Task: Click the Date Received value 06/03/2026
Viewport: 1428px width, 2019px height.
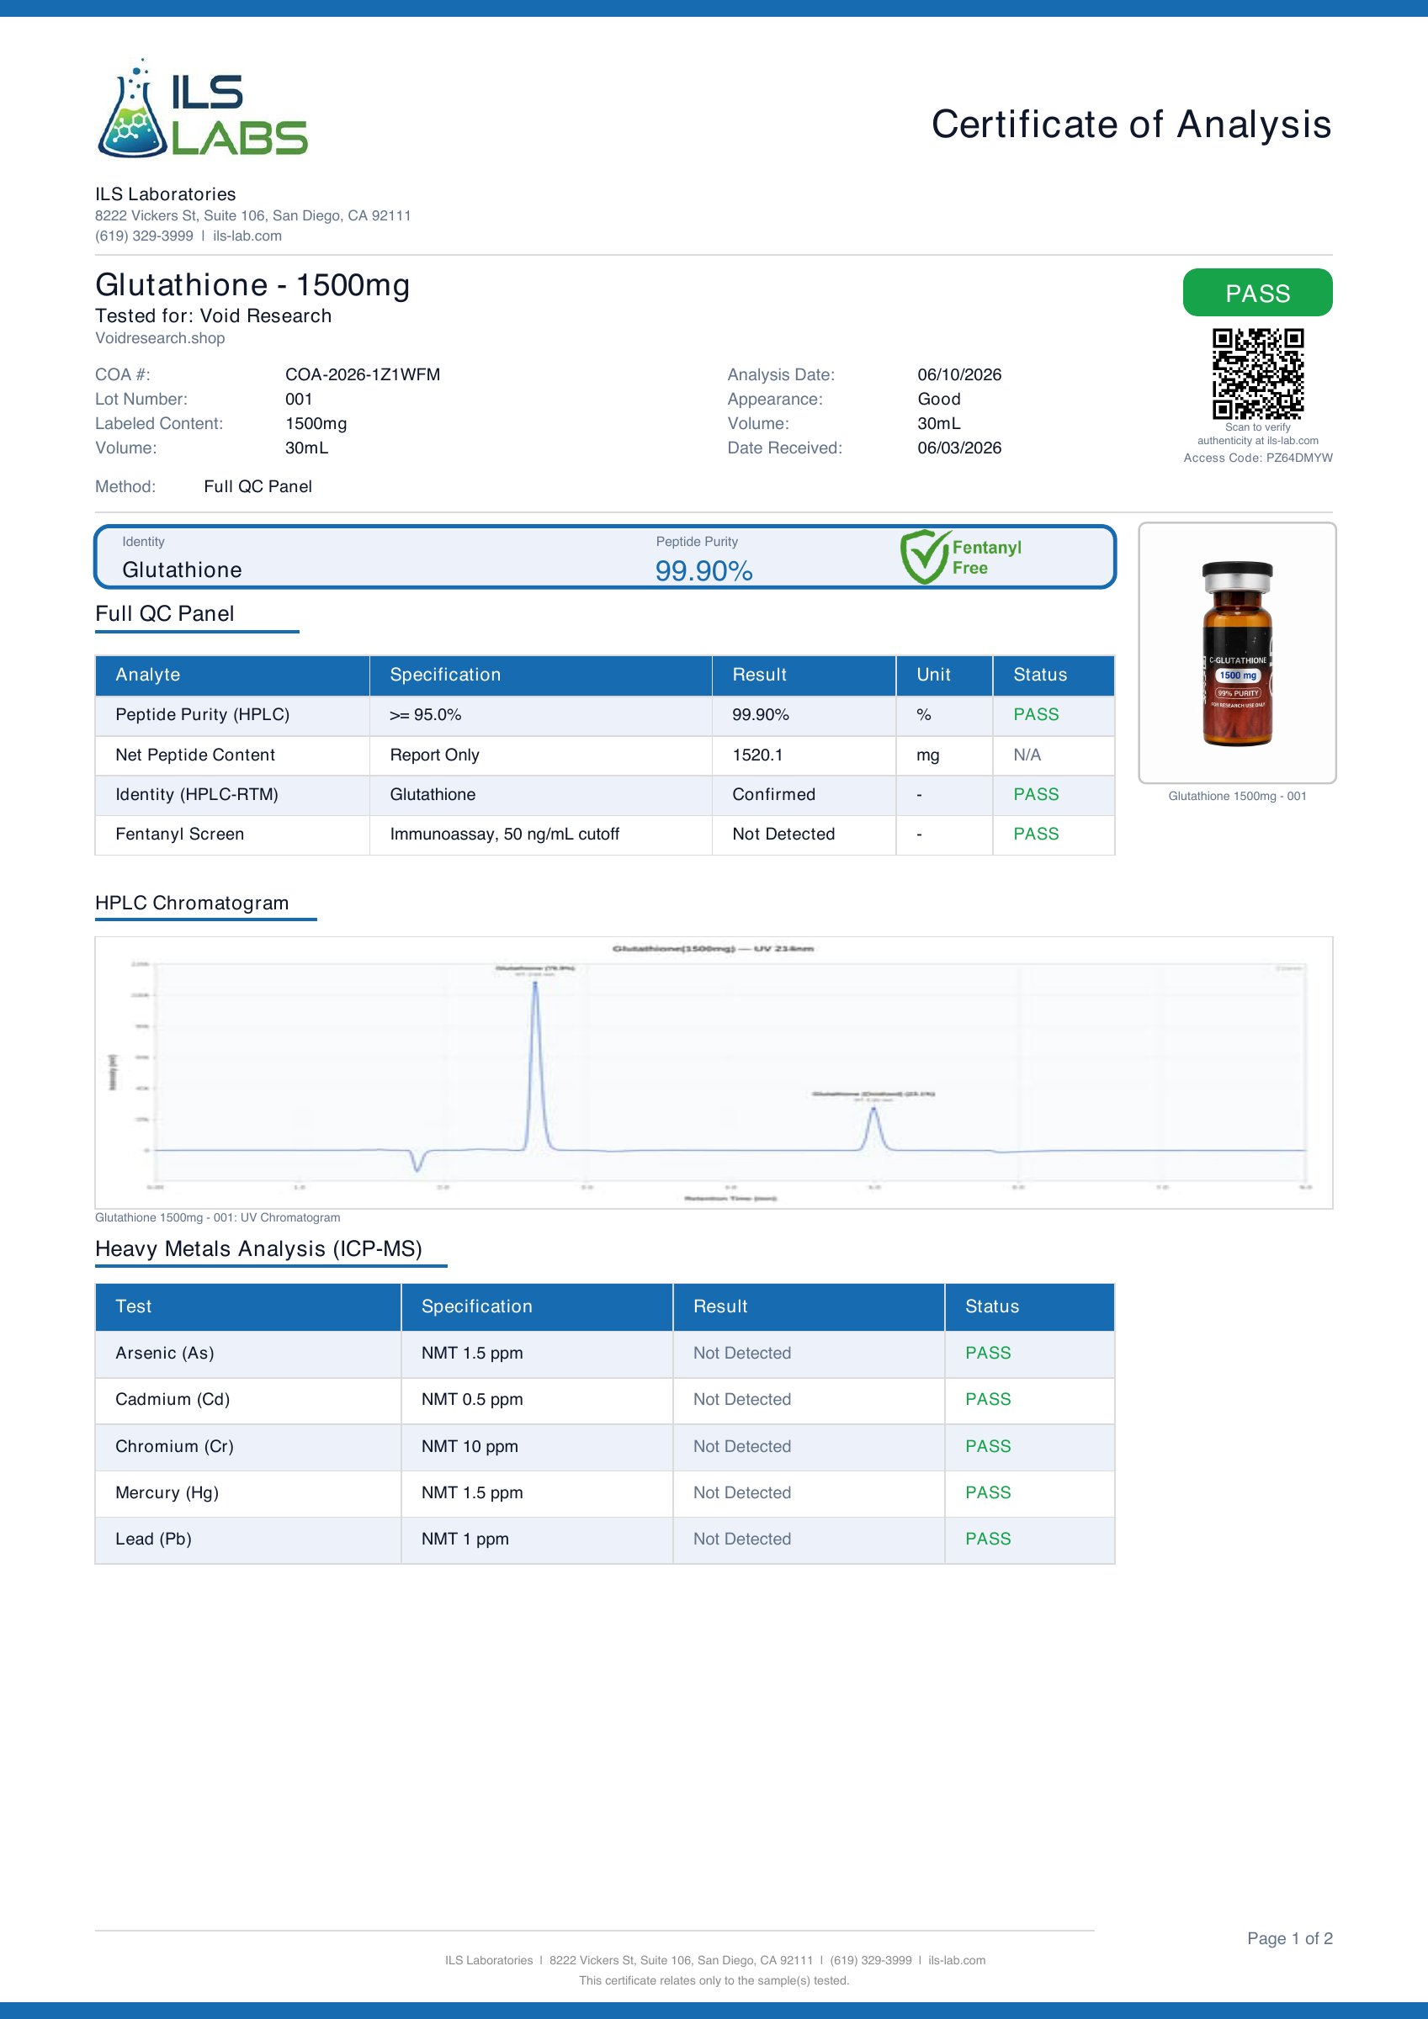Action: point(959,448)
